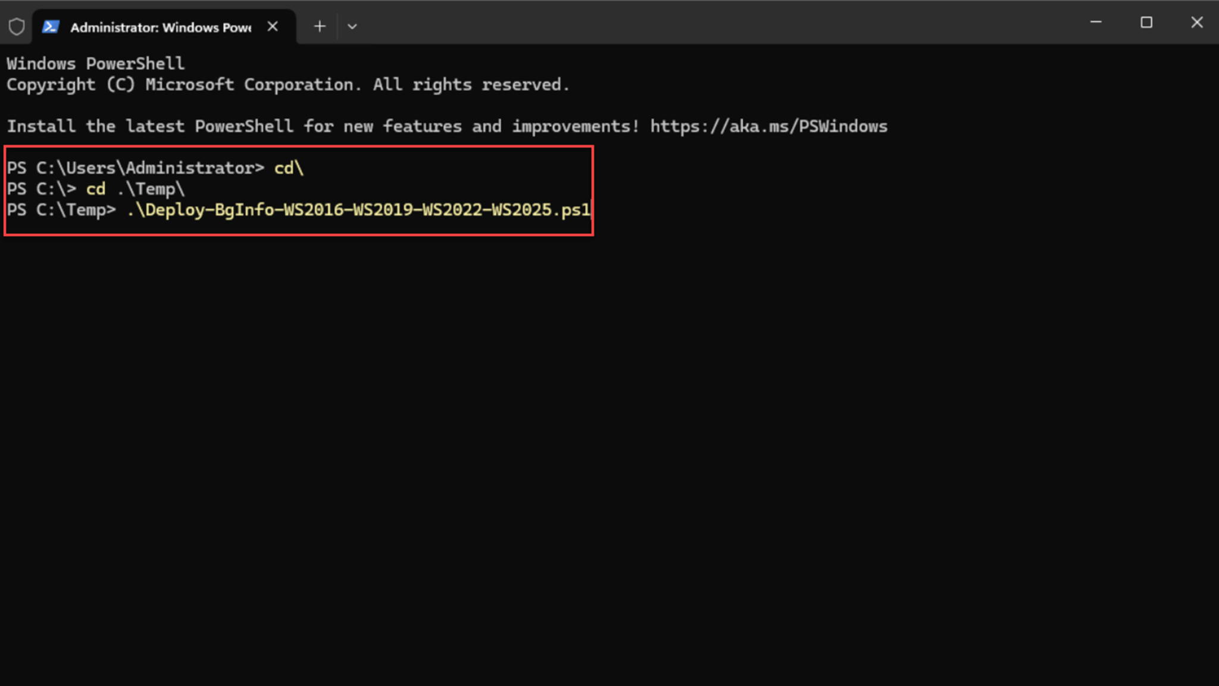Screen dimensions: 1219x686
Task: Minimize the terminal window
Action: [1096, 23]
